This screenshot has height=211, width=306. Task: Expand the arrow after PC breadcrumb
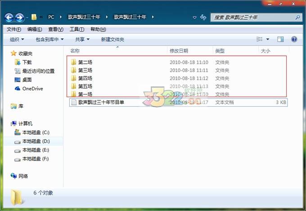click(61, 17)
